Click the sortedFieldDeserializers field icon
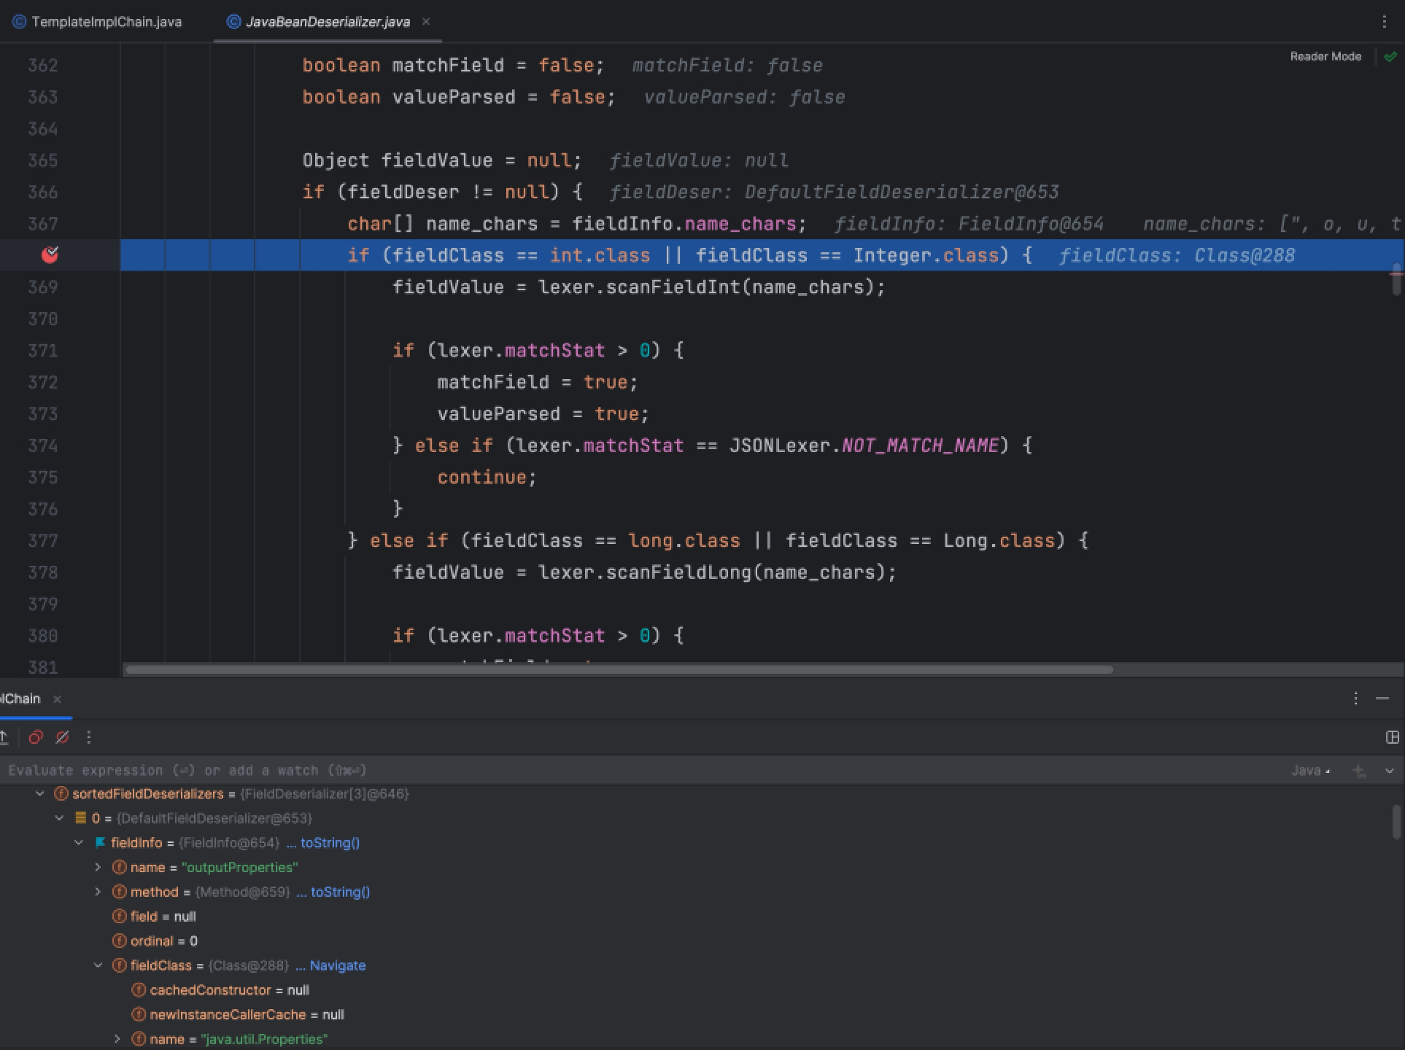 61,793
